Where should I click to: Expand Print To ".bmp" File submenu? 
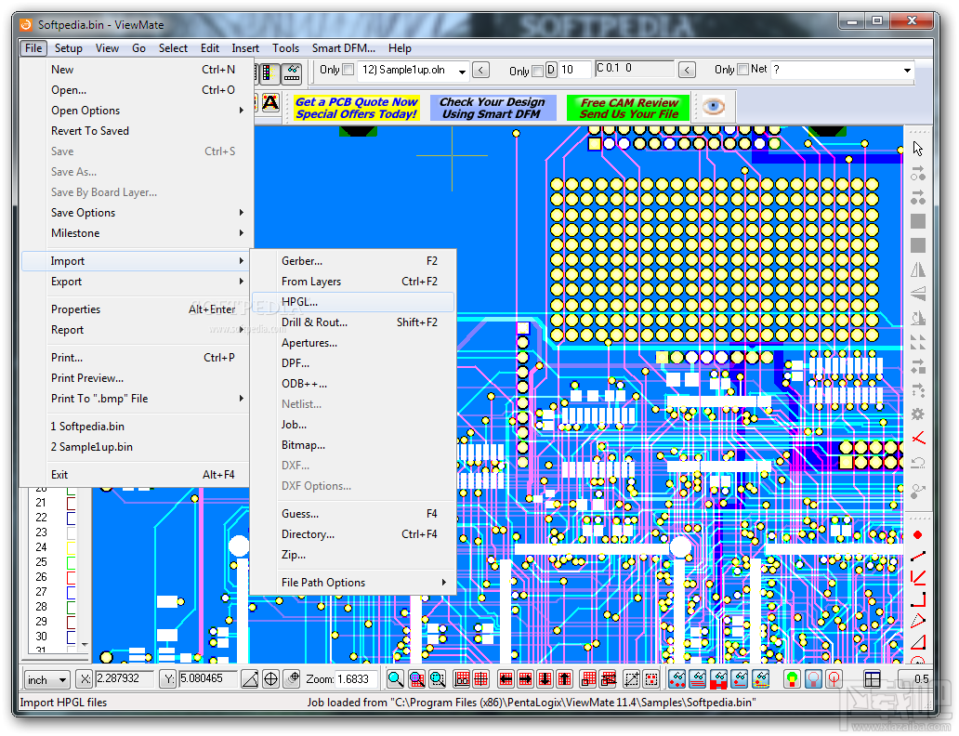(137, 399)
